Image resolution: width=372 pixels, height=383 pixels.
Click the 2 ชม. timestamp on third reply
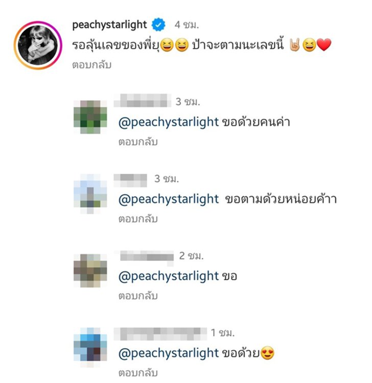[192, 256]
